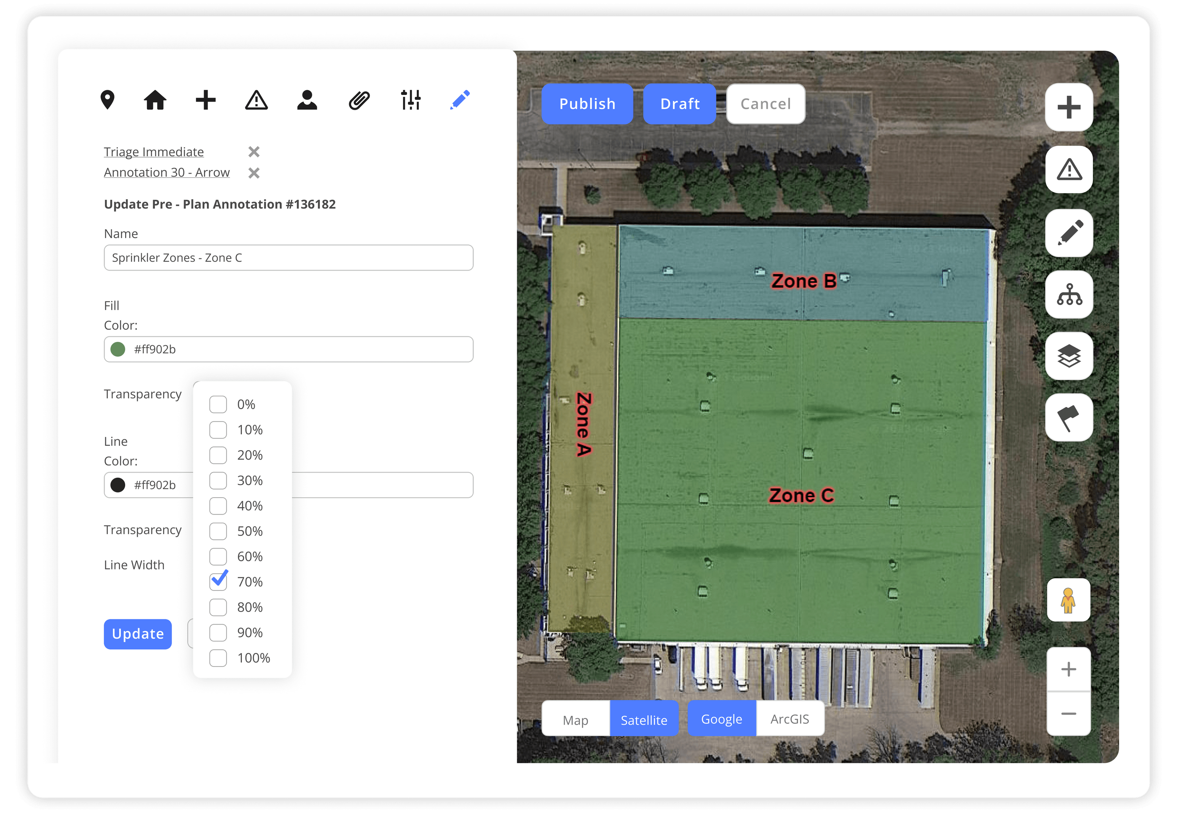Check the 50% transparency option
This screenshot has width=1178, height=813.
[218, 531]
